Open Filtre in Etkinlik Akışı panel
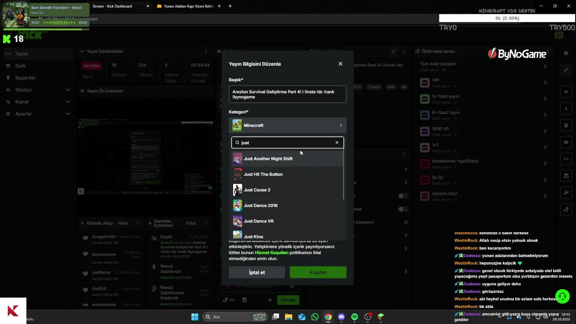This screenshot has height=324, width=576. (x=123, y=223)
